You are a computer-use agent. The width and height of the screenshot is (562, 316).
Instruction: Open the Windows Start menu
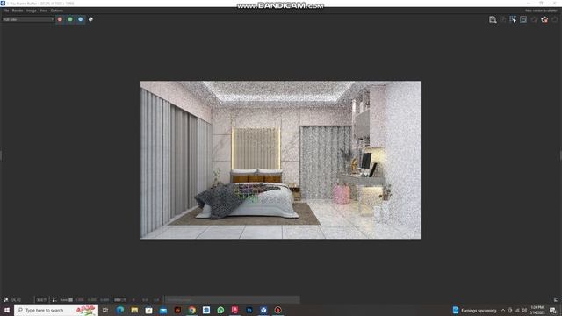(x=7, y=310)
